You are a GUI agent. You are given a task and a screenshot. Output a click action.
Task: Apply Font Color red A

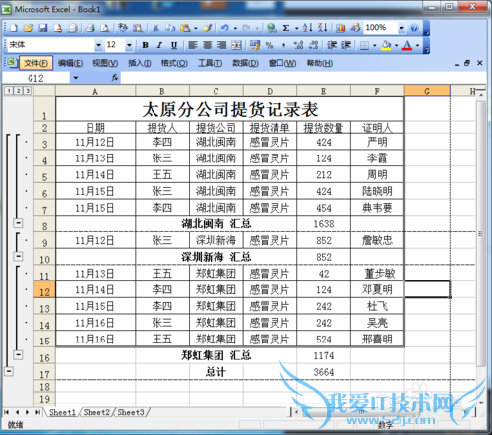pyautogui.click(x=407, y=45)
